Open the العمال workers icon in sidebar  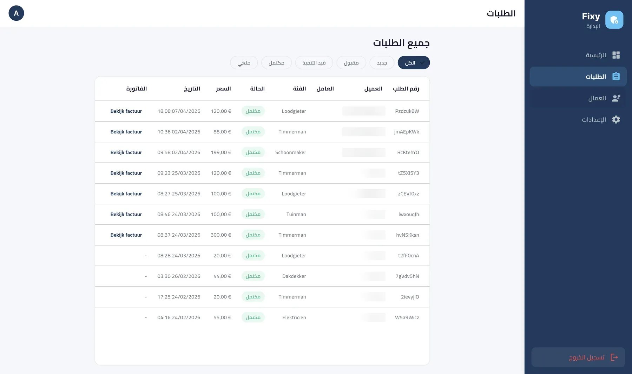(616, 98)
